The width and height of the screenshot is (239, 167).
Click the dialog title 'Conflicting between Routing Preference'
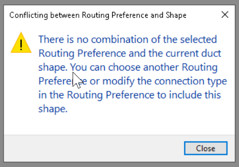[79, 15]
